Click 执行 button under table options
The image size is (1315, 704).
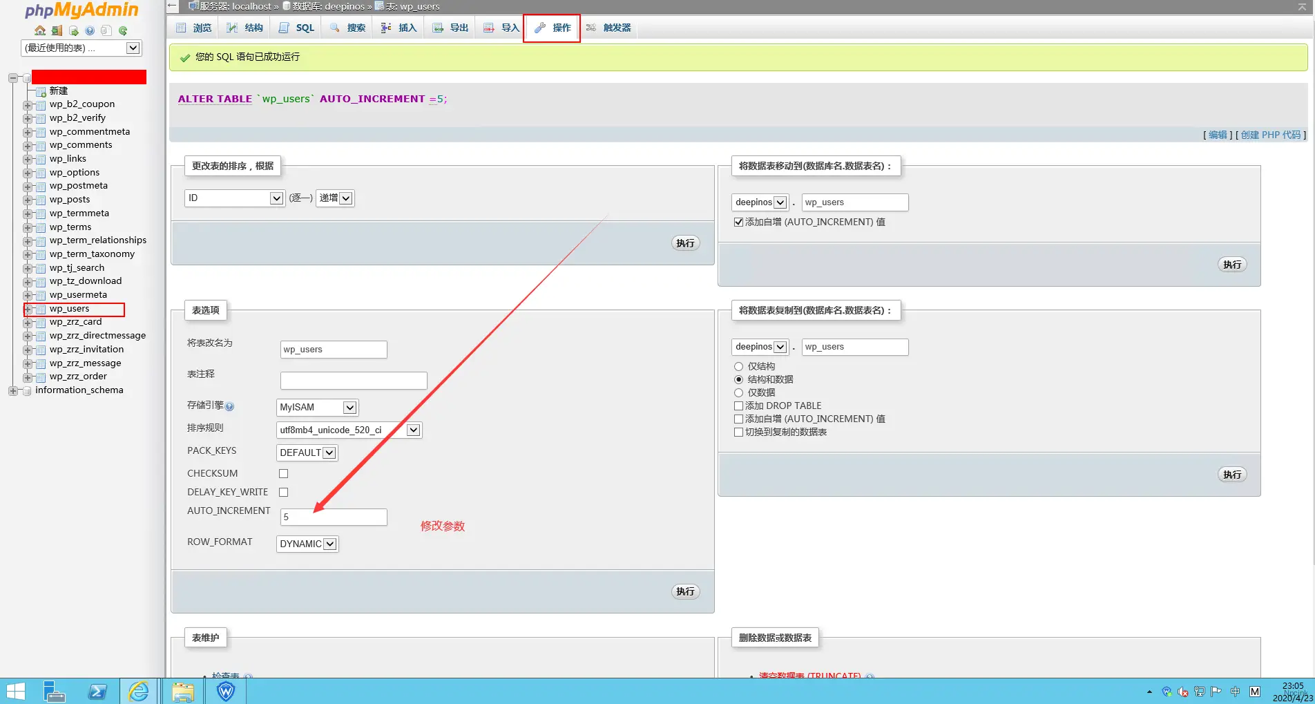coord(685,591)
